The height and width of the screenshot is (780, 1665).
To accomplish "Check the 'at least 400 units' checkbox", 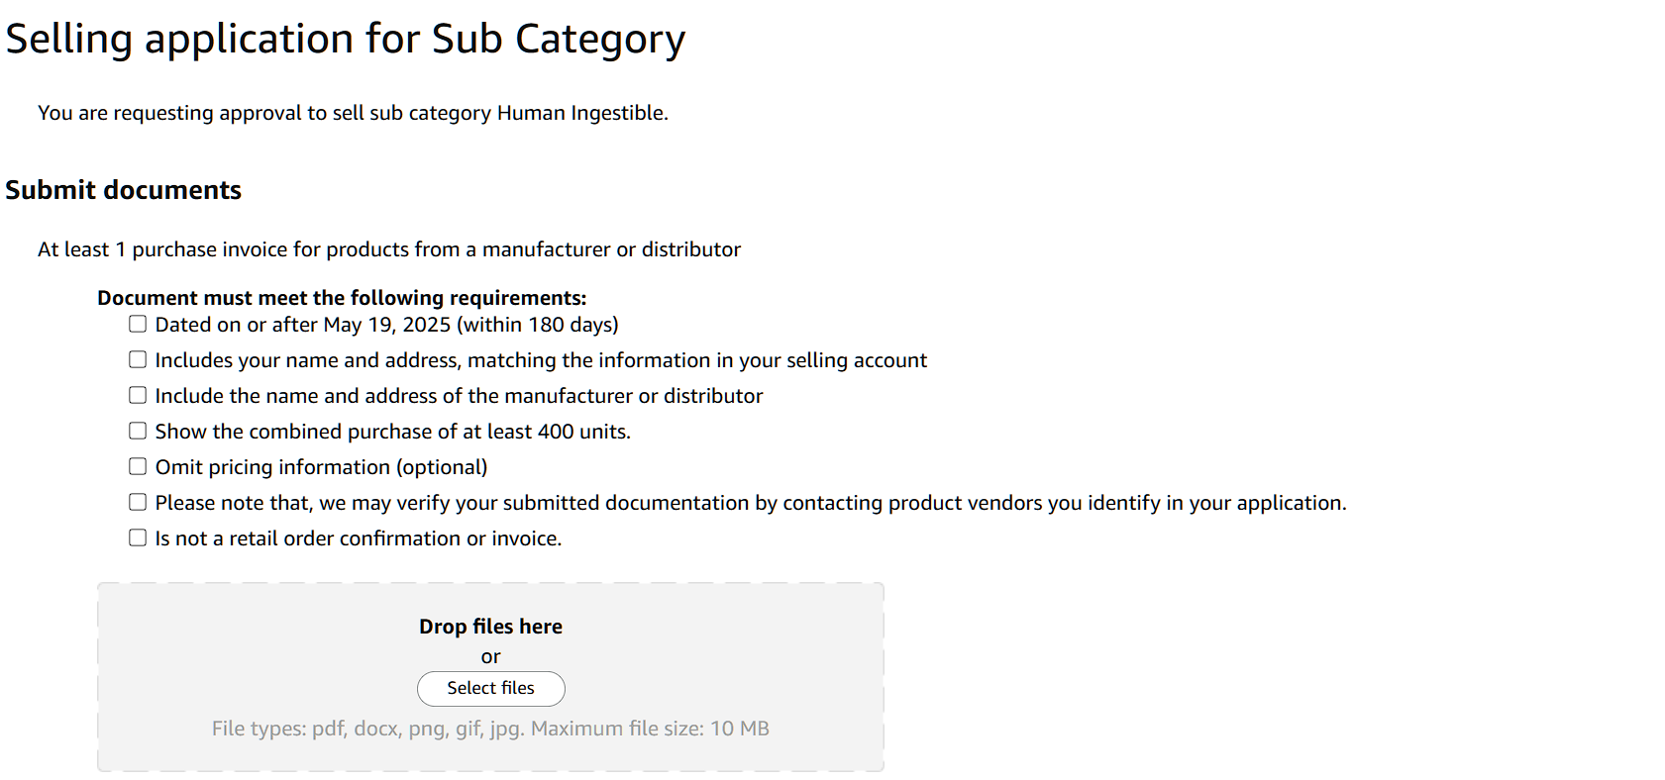I will click(138, 431).
